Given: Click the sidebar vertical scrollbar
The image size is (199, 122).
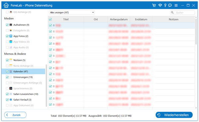Looking at the screenshot, I should coord(46,86).
